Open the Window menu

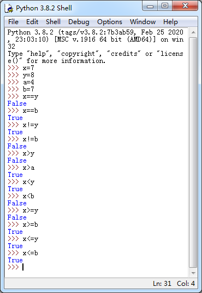pos(142,22)
